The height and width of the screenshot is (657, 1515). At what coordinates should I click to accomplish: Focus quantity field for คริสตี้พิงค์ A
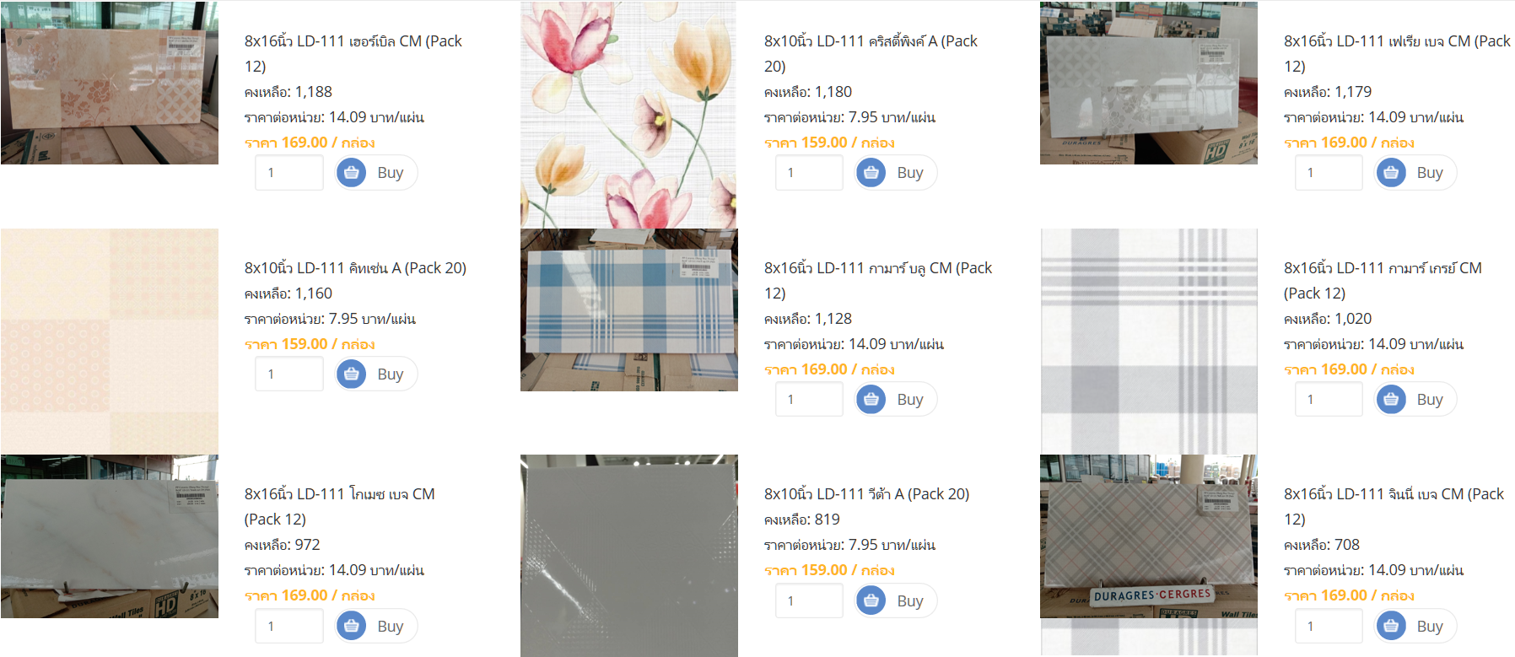809,173
